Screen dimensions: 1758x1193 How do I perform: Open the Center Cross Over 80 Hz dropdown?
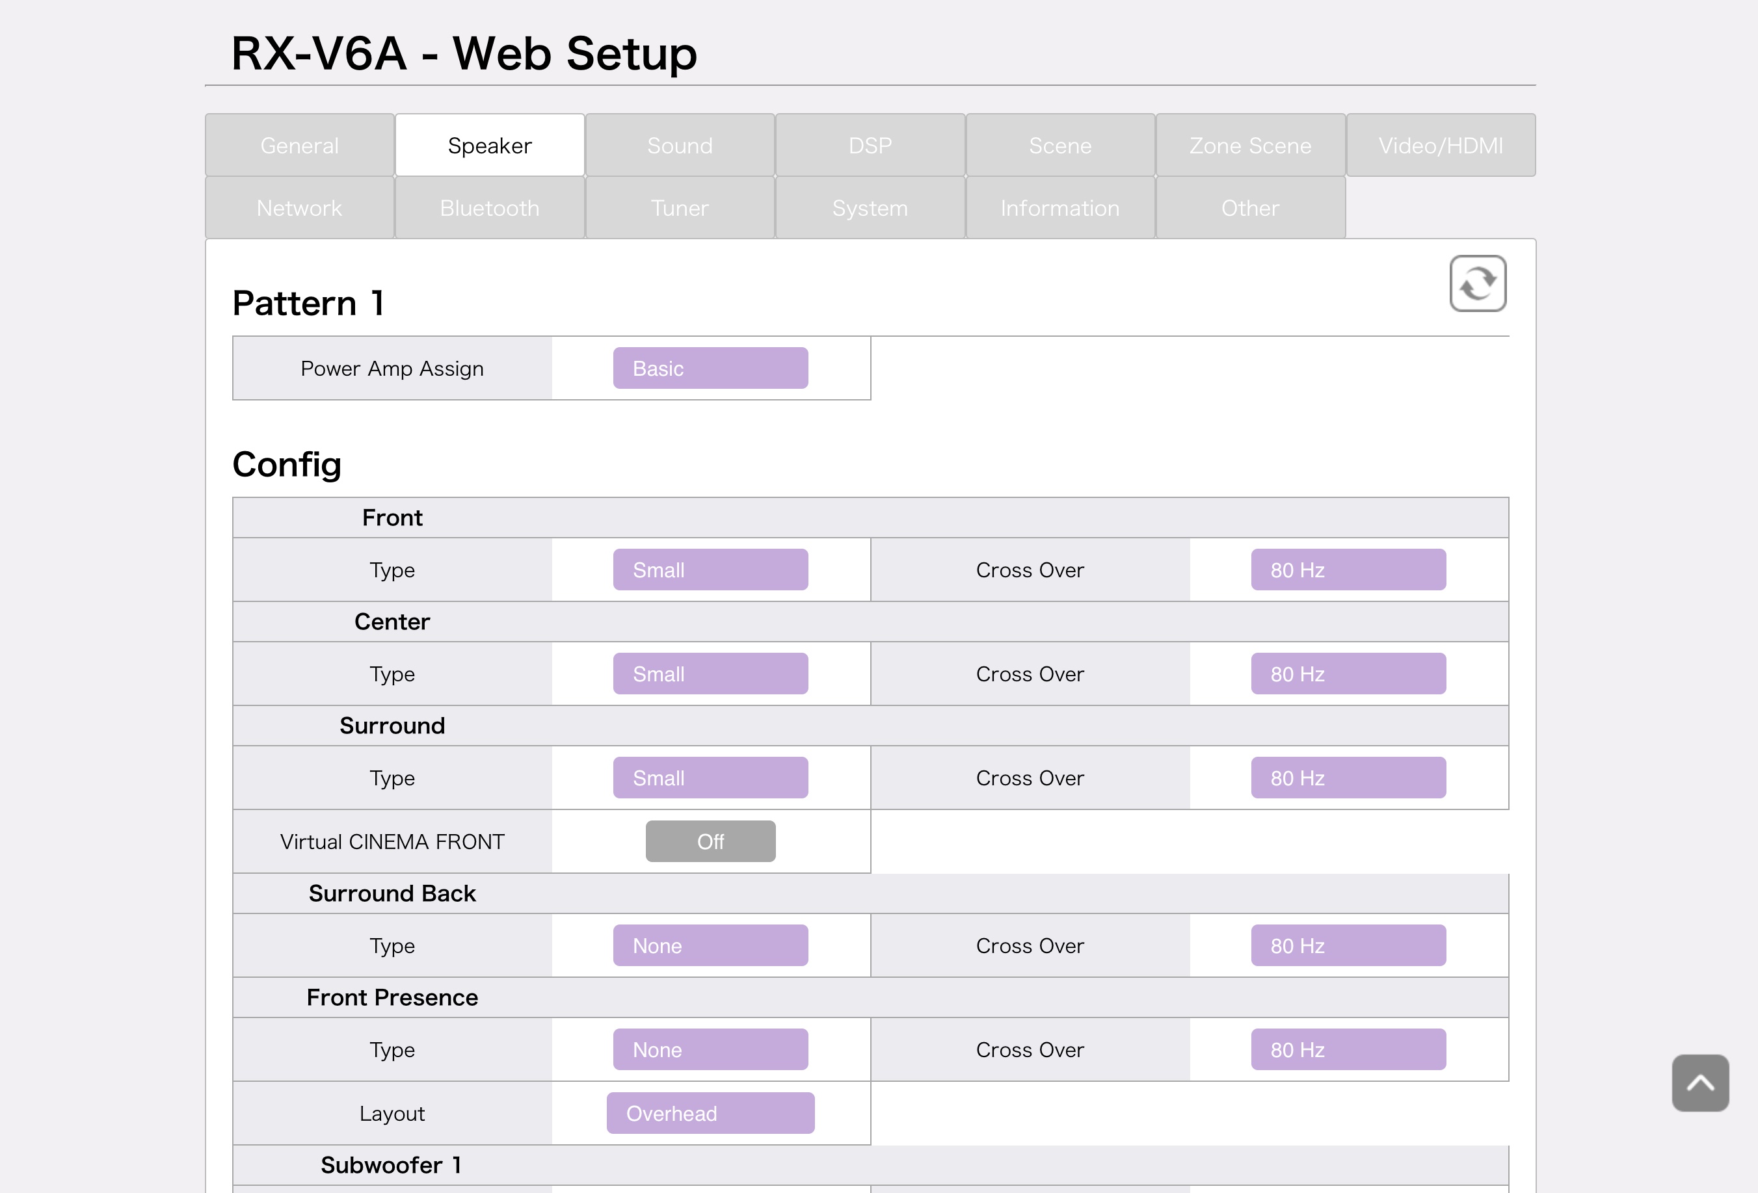1348,674
